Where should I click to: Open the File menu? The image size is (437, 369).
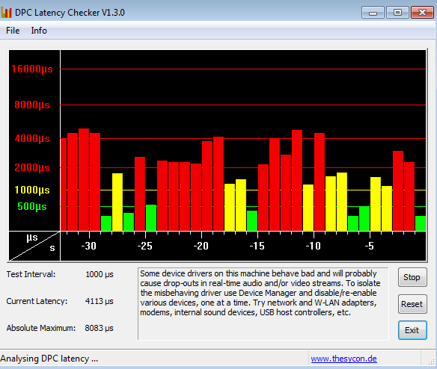pyautogui.click(x=13, y=31)
